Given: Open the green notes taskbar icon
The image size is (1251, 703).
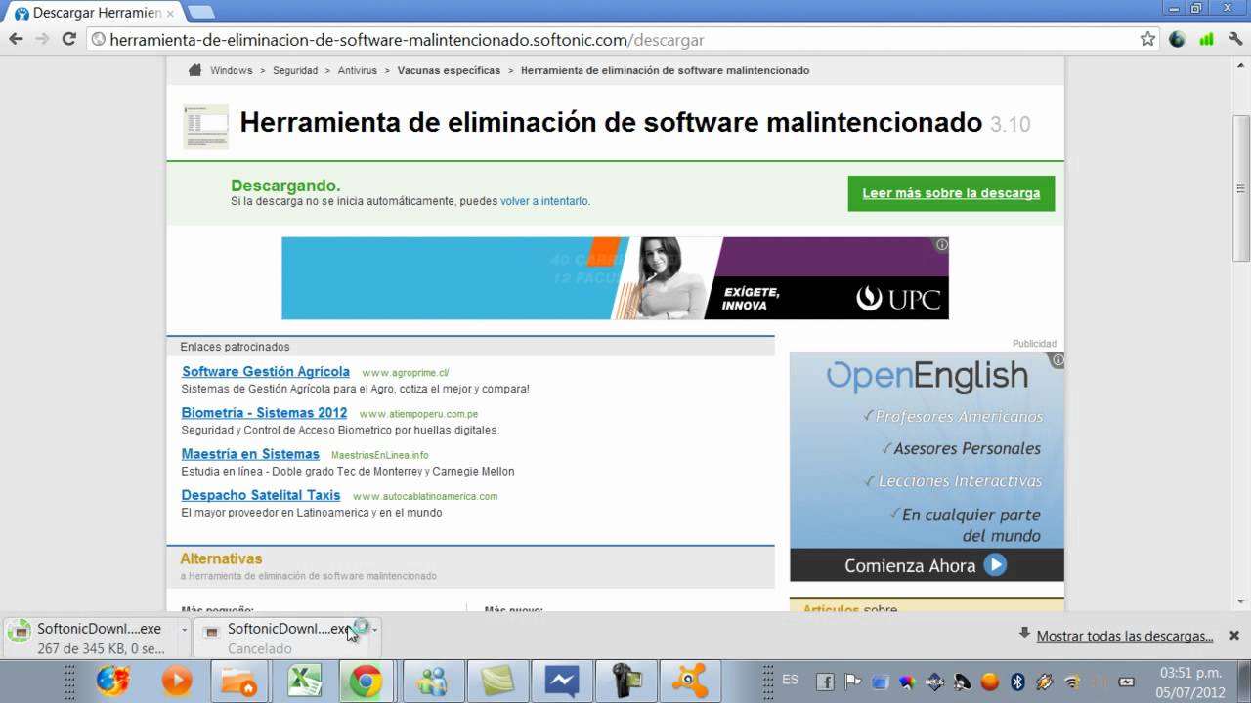Looking at the screenshot, I should tap(497, 681).
